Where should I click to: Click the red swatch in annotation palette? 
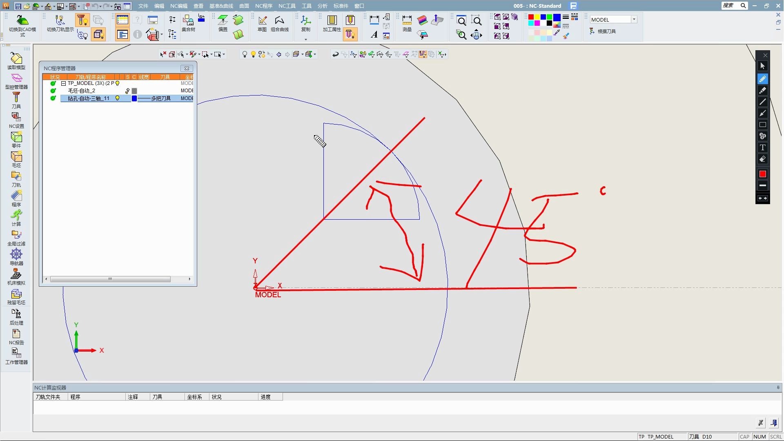[762, 174]
